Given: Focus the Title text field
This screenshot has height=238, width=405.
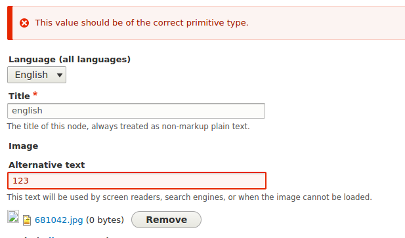Looking at the screenshot, I should coord(136,111).
